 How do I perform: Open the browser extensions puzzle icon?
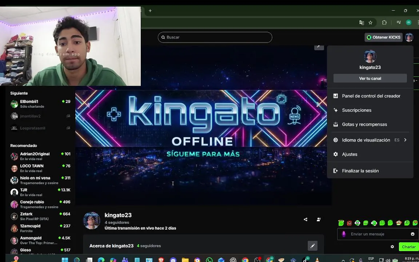click(384, 23)
